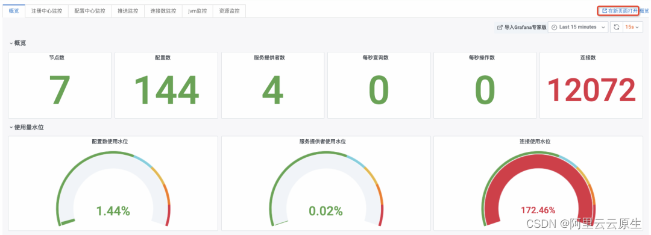651x235 pixels.
Task: Click the 配置数 panel title
Action: point(163,57)
